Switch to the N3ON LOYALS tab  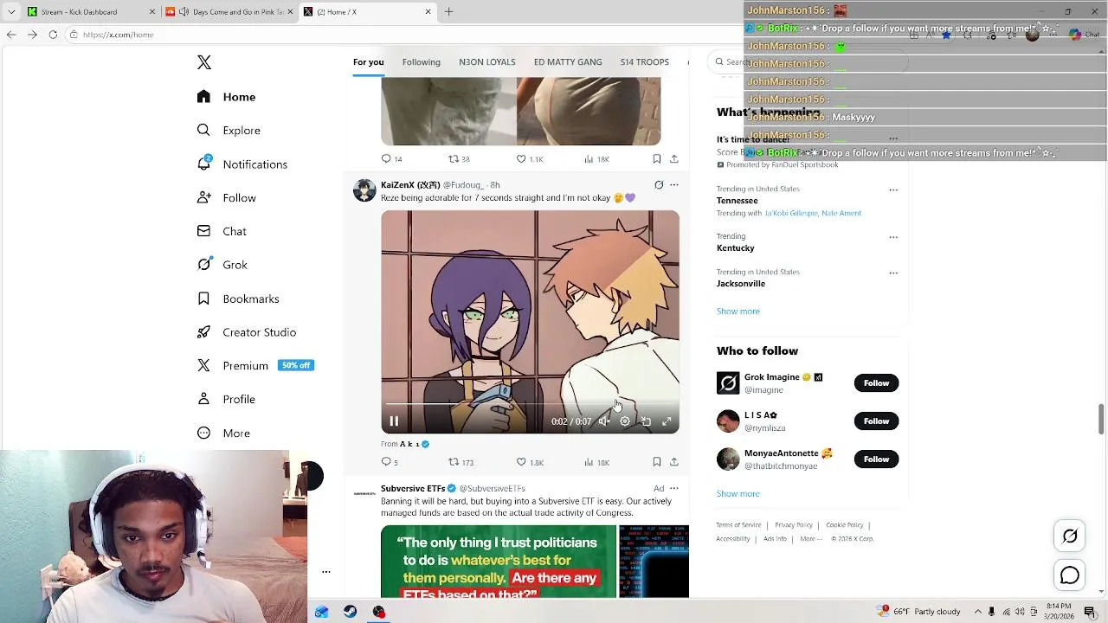coord(487,62)
